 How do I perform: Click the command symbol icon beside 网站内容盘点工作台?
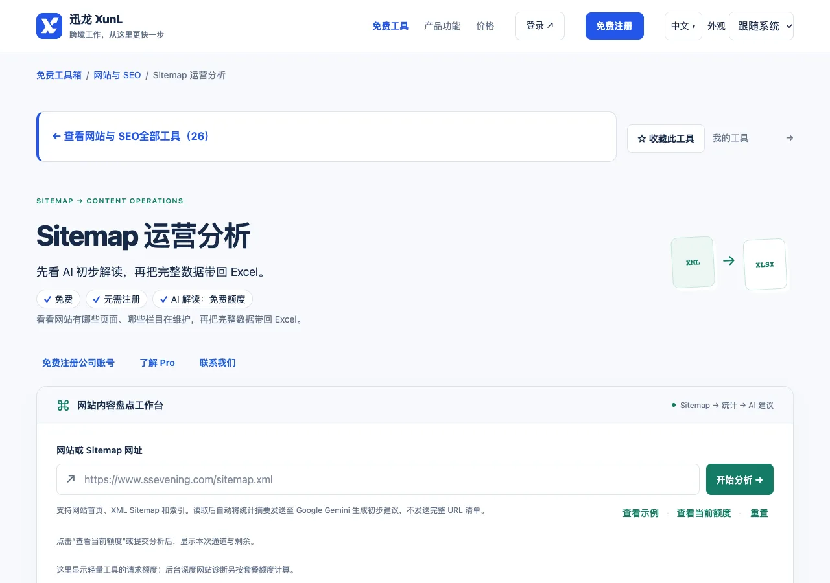coord(63,406)
